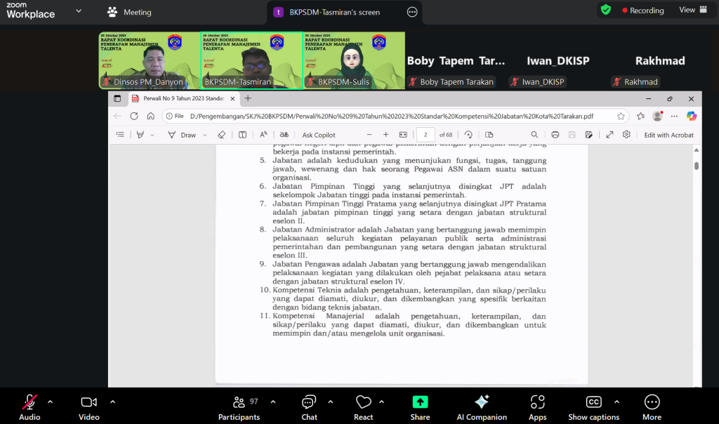Expand the video options arrow next to Video
Viewport: 719px width, 424px height.
[x=112, y=402]
